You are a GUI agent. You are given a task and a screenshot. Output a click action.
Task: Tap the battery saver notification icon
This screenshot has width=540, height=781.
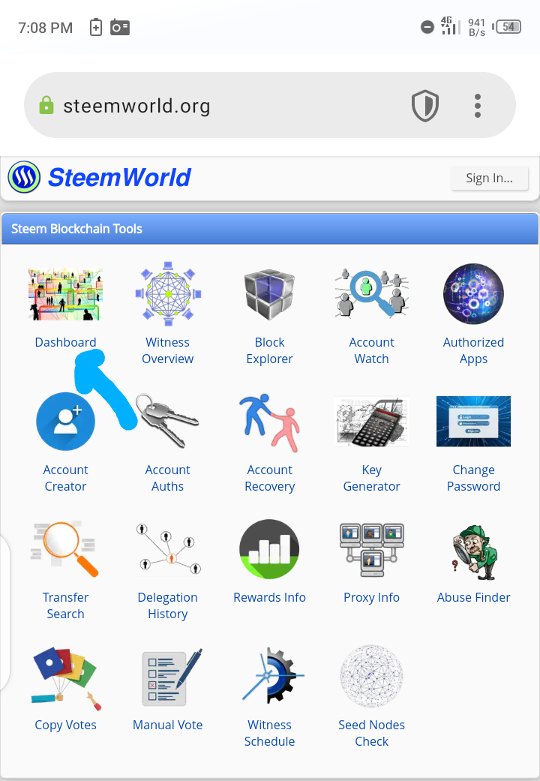(x=96, y=27)
